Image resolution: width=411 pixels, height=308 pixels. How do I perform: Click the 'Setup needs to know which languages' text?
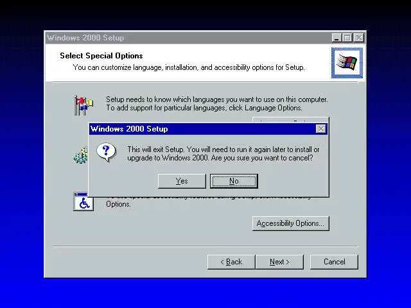coord(217,104)
